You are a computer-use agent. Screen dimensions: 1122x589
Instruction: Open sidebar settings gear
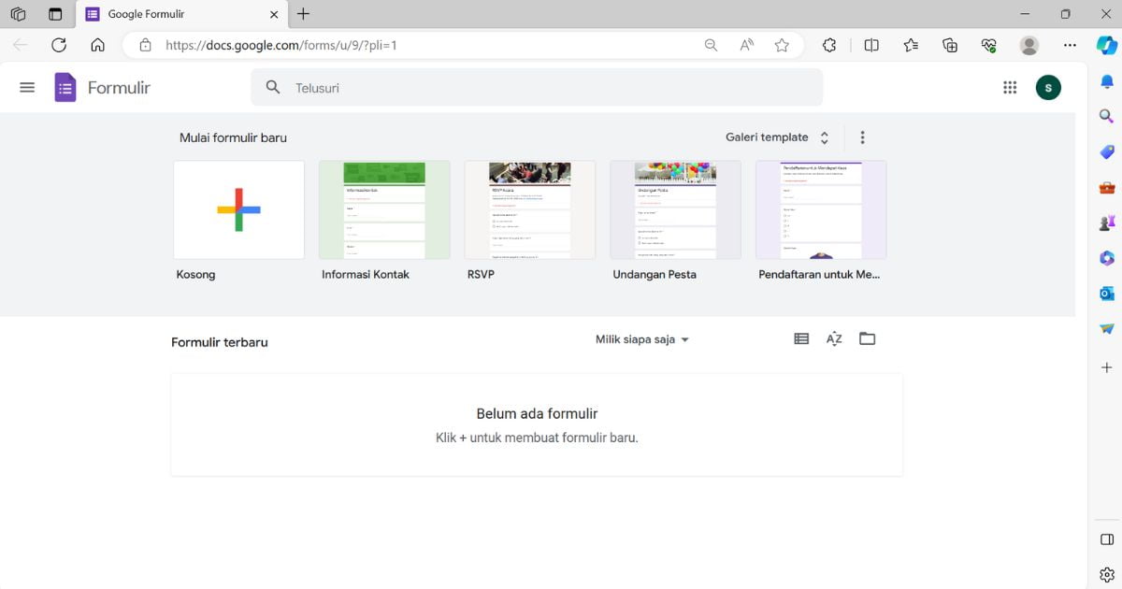[x=1107, y=574]
